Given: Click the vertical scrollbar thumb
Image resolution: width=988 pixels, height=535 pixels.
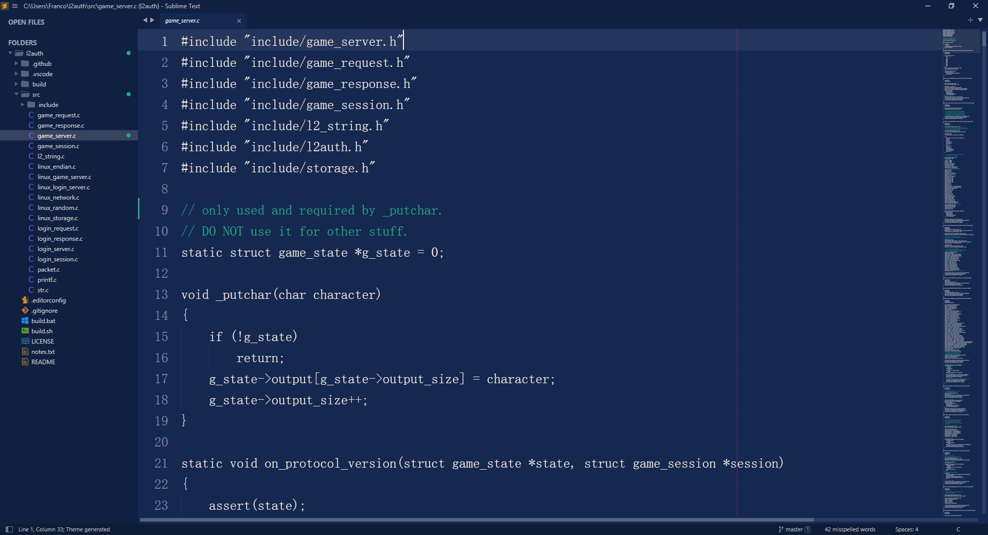Looking at the screenshot, I should [983, 40].
